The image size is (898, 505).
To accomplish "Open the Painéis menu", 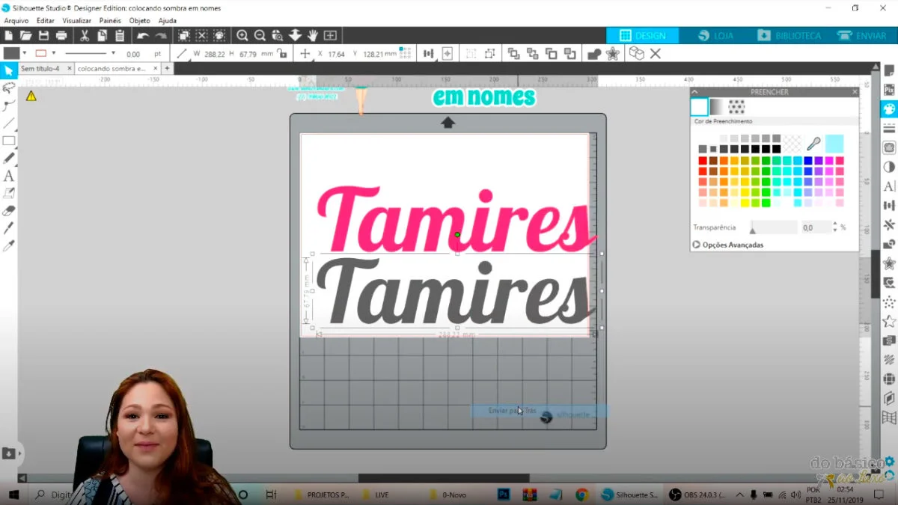I will click(x=110, y=21).
